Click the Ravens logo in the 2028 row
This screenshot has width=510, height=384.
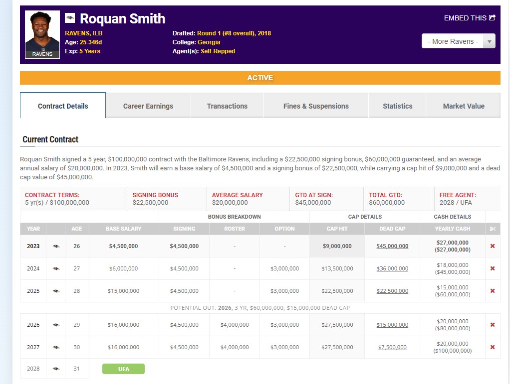56,369
